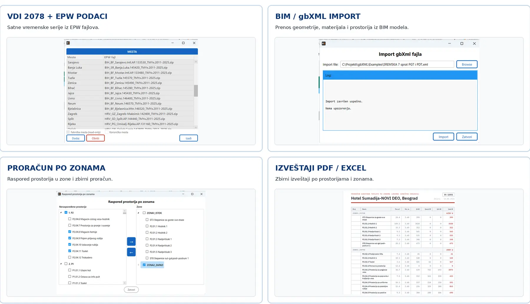The image size is (530, 304).
Task: Tick the ZONA1_ISTOK zone checkbox
Action: [144, 213]
